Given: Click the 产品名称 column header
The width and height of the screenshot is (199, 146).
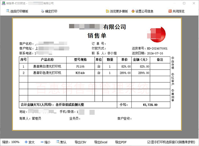Looking at the screenshot, I should [x=47, y=59].
